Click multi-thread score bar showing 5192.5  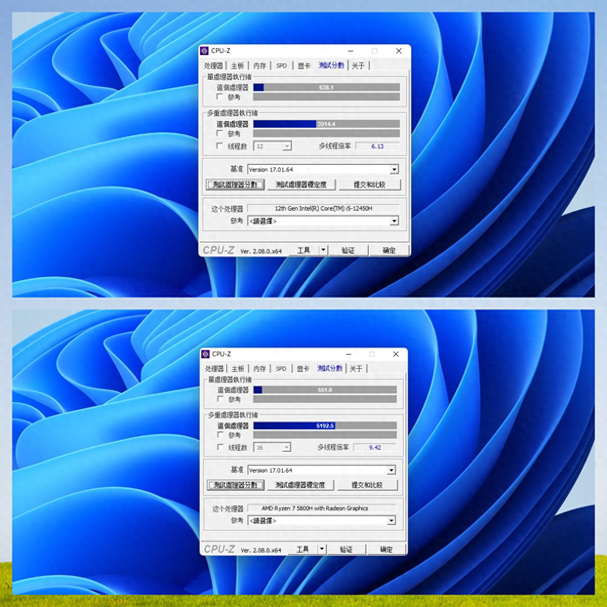pyautogui.click(x=325, y=426)
